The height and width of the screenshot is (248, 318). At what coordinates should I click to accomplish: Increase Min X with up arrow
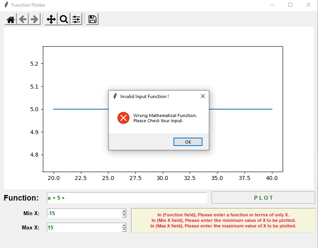[124, 212]
